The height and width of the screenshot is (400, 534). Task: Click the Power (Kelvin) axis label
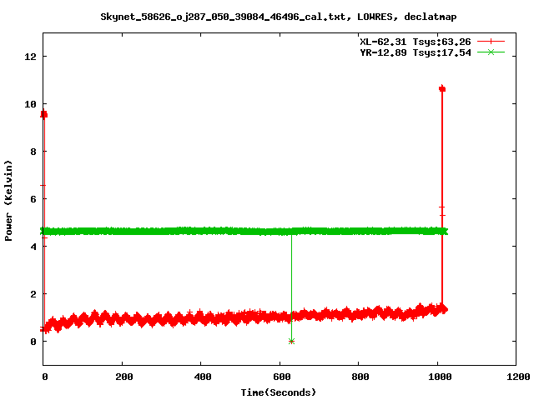(x=8, y=201)
